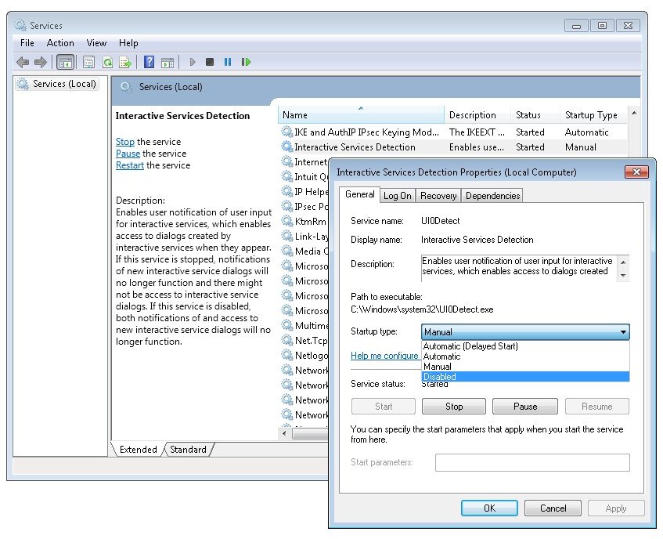Viewport: 663px width, 539px height.
Task: Go back with the toolbar Back arrow
Action: pyautogui.click(x=23, y=62)
